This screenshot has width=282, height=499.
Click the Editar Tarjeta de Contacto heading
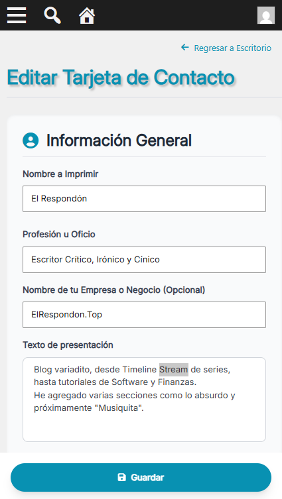point(121,78)
